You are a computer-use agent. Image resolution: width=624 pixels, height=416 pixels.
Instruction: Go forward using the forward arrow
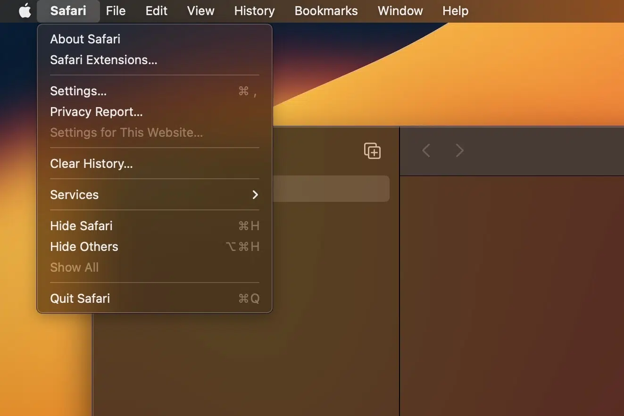459,151
